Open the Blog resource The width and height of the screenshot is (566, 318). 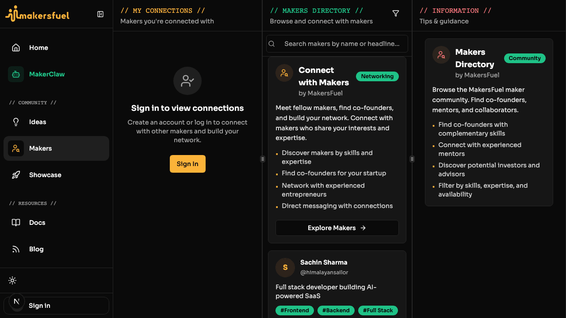56,249
